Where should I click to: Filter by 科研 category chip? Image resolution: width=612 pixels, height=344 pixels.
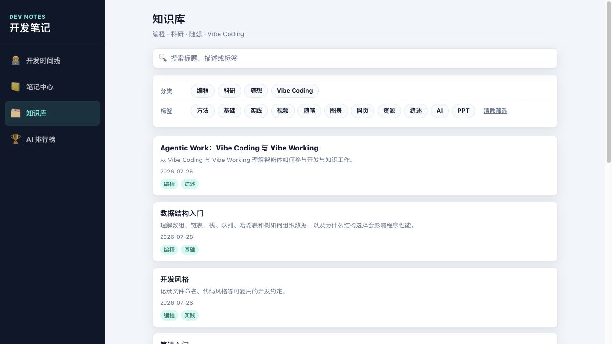[229, 91]
